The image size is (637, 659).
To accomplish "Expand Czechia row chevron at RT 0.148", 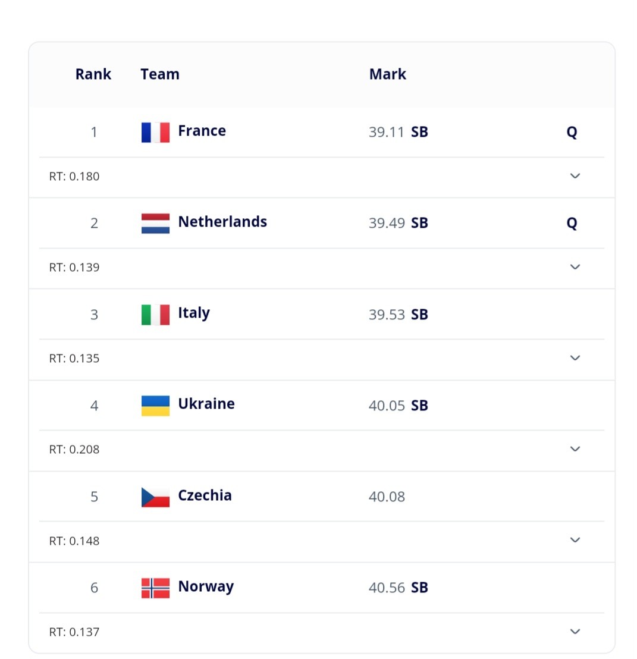I will 575,539.
